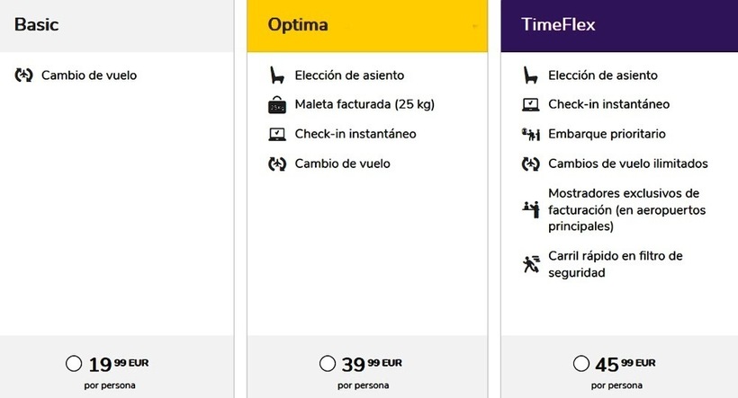Viewport: 738px width, 398px height.
Task: Click the security fast lane icon
Action: [531, 263]
